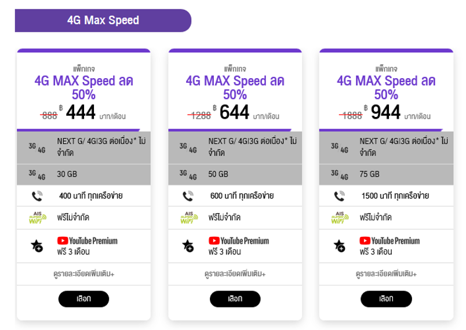Click 3G/4G icon beside 75 GB

pyautogui.click(x=340, y=175)
